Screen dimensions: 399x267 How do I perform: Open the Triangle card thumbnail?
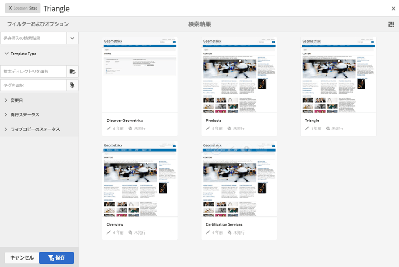click(338, 75)
